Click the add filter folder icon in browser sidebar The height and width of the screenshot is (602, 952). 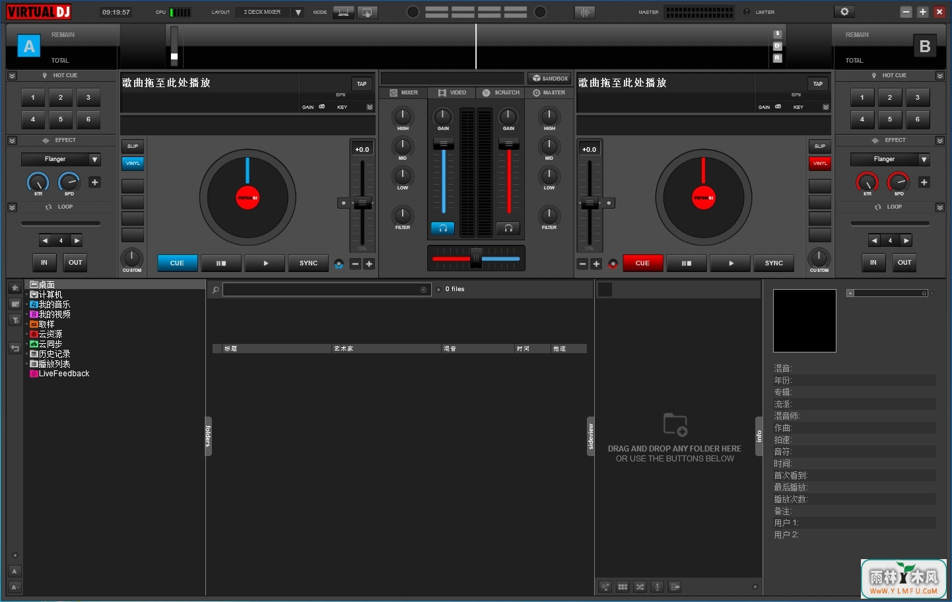pos(15,320)
